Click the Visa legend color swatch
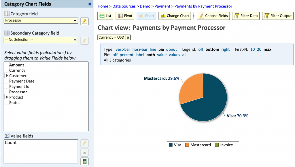The image size is (295, 167). (x=171, y=145)
